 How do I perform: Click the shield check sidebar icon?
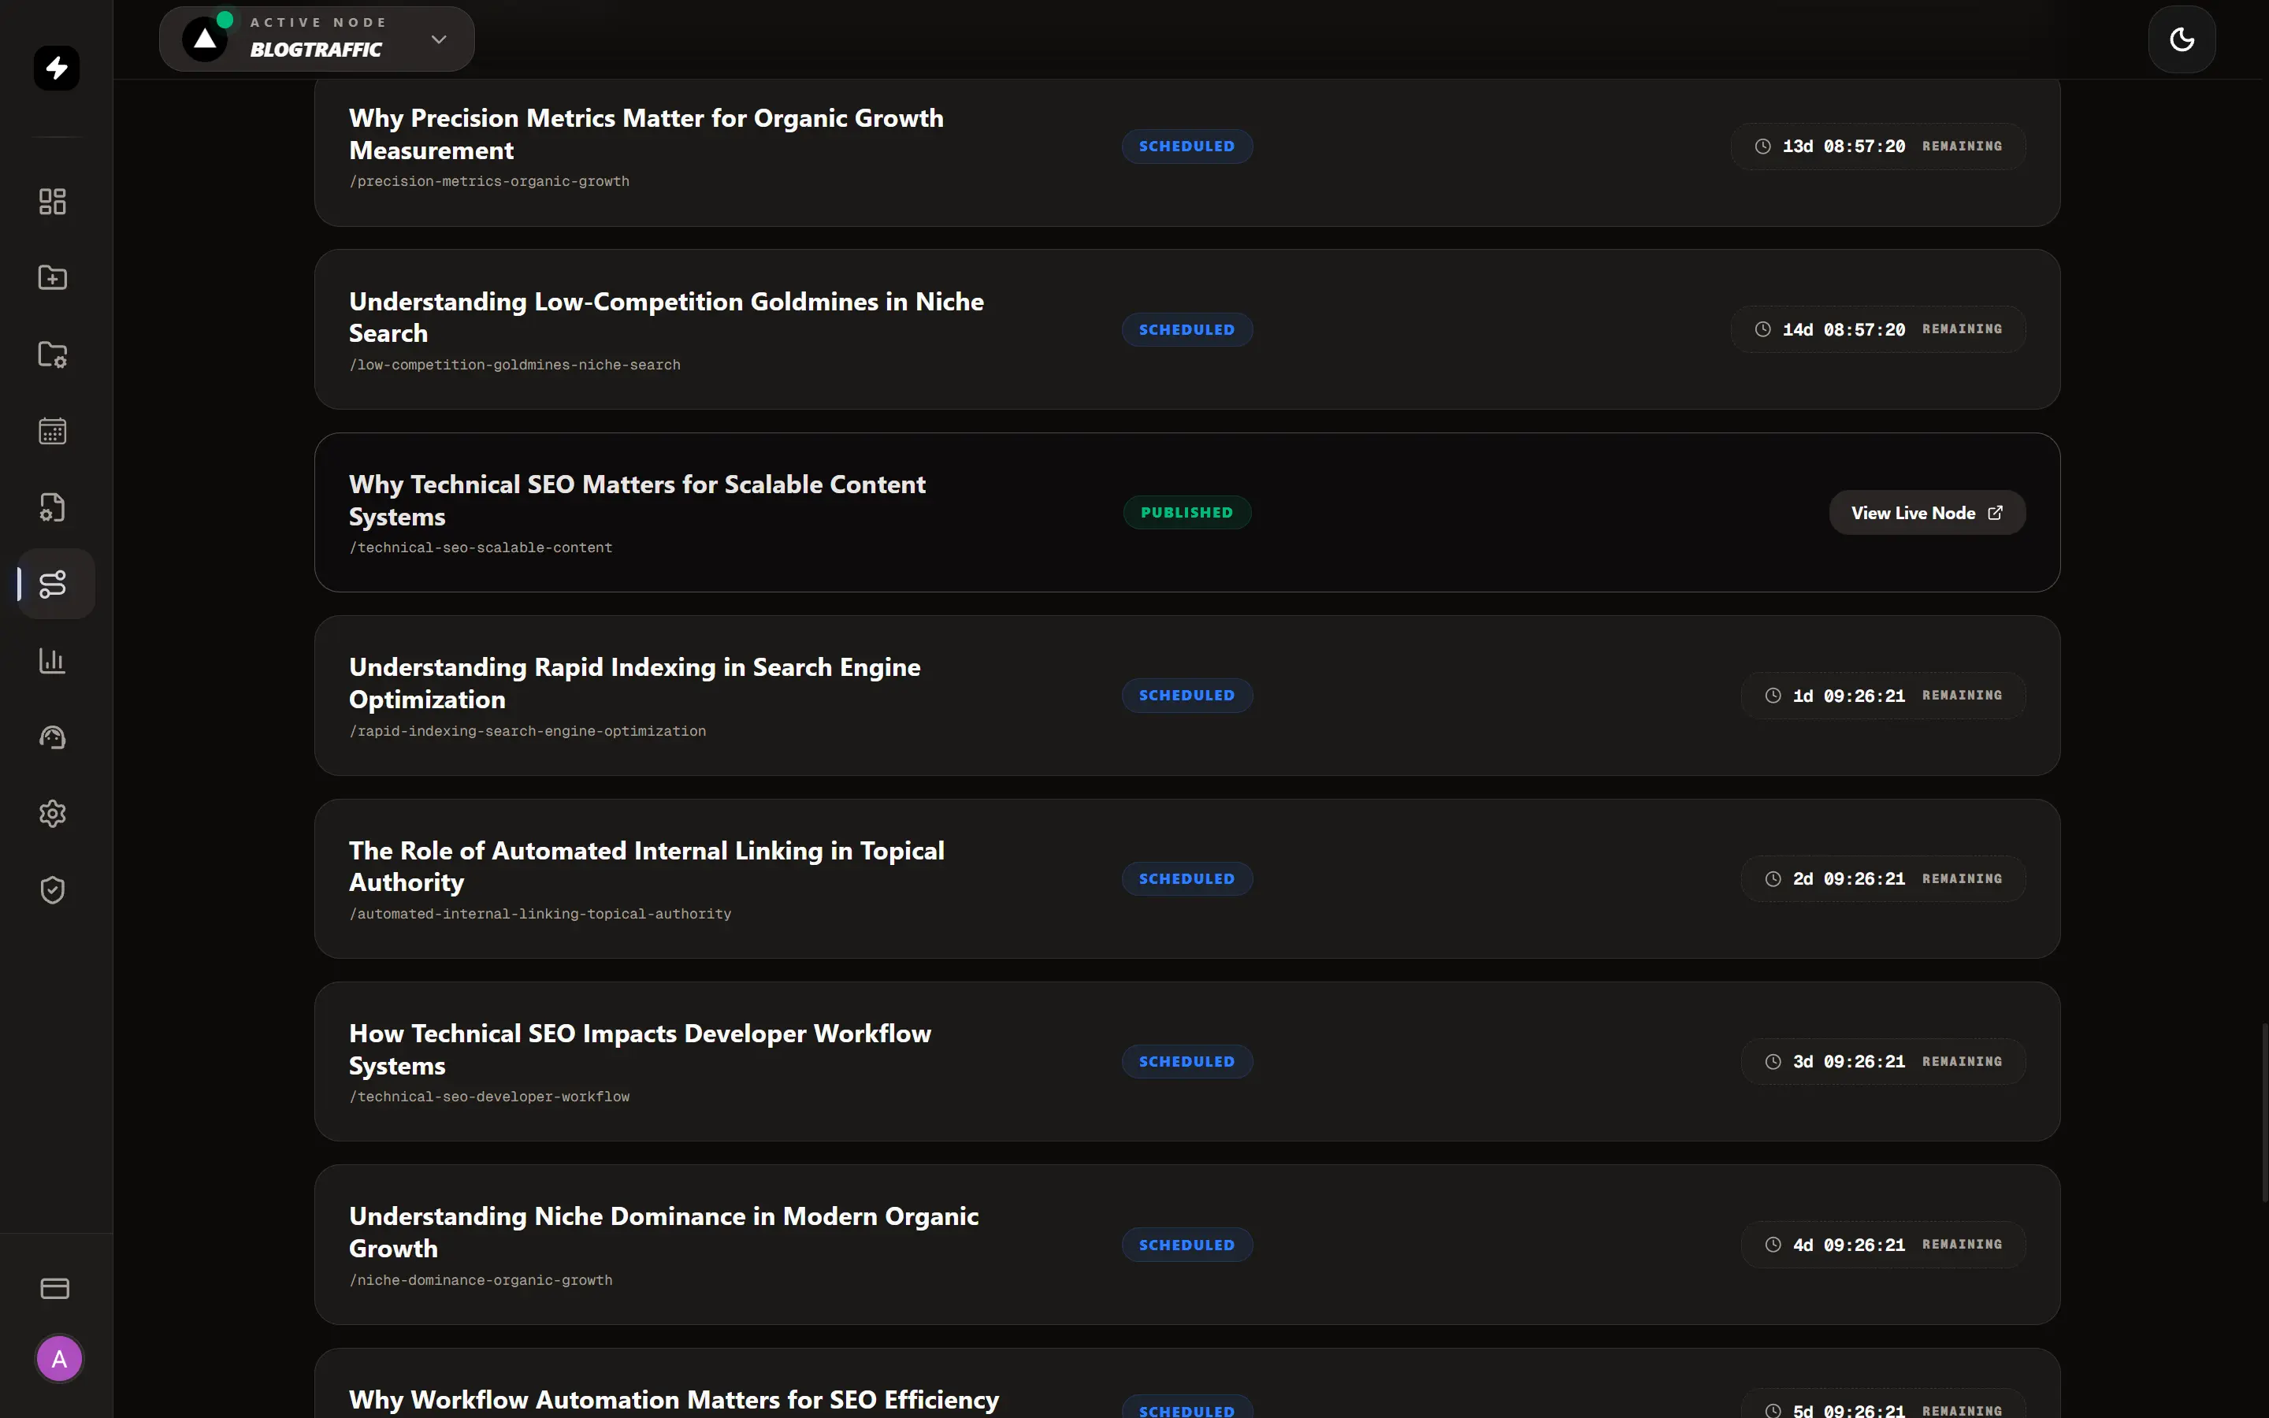pyautogui.click(x=53, y=890)
